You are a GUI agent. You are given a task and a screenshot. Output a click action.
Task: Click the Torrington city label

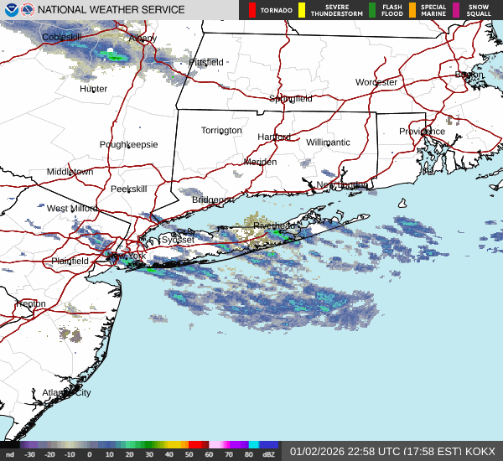[x=221, y=130]
